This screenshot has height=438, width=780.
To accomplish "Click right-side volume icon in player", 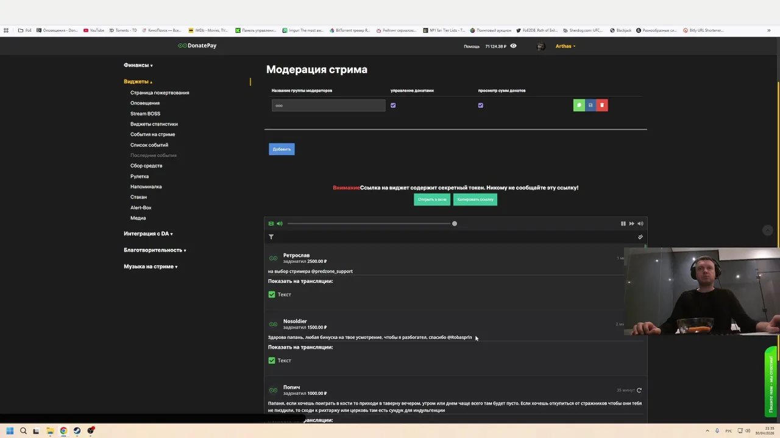I will (x=640, y=223).
